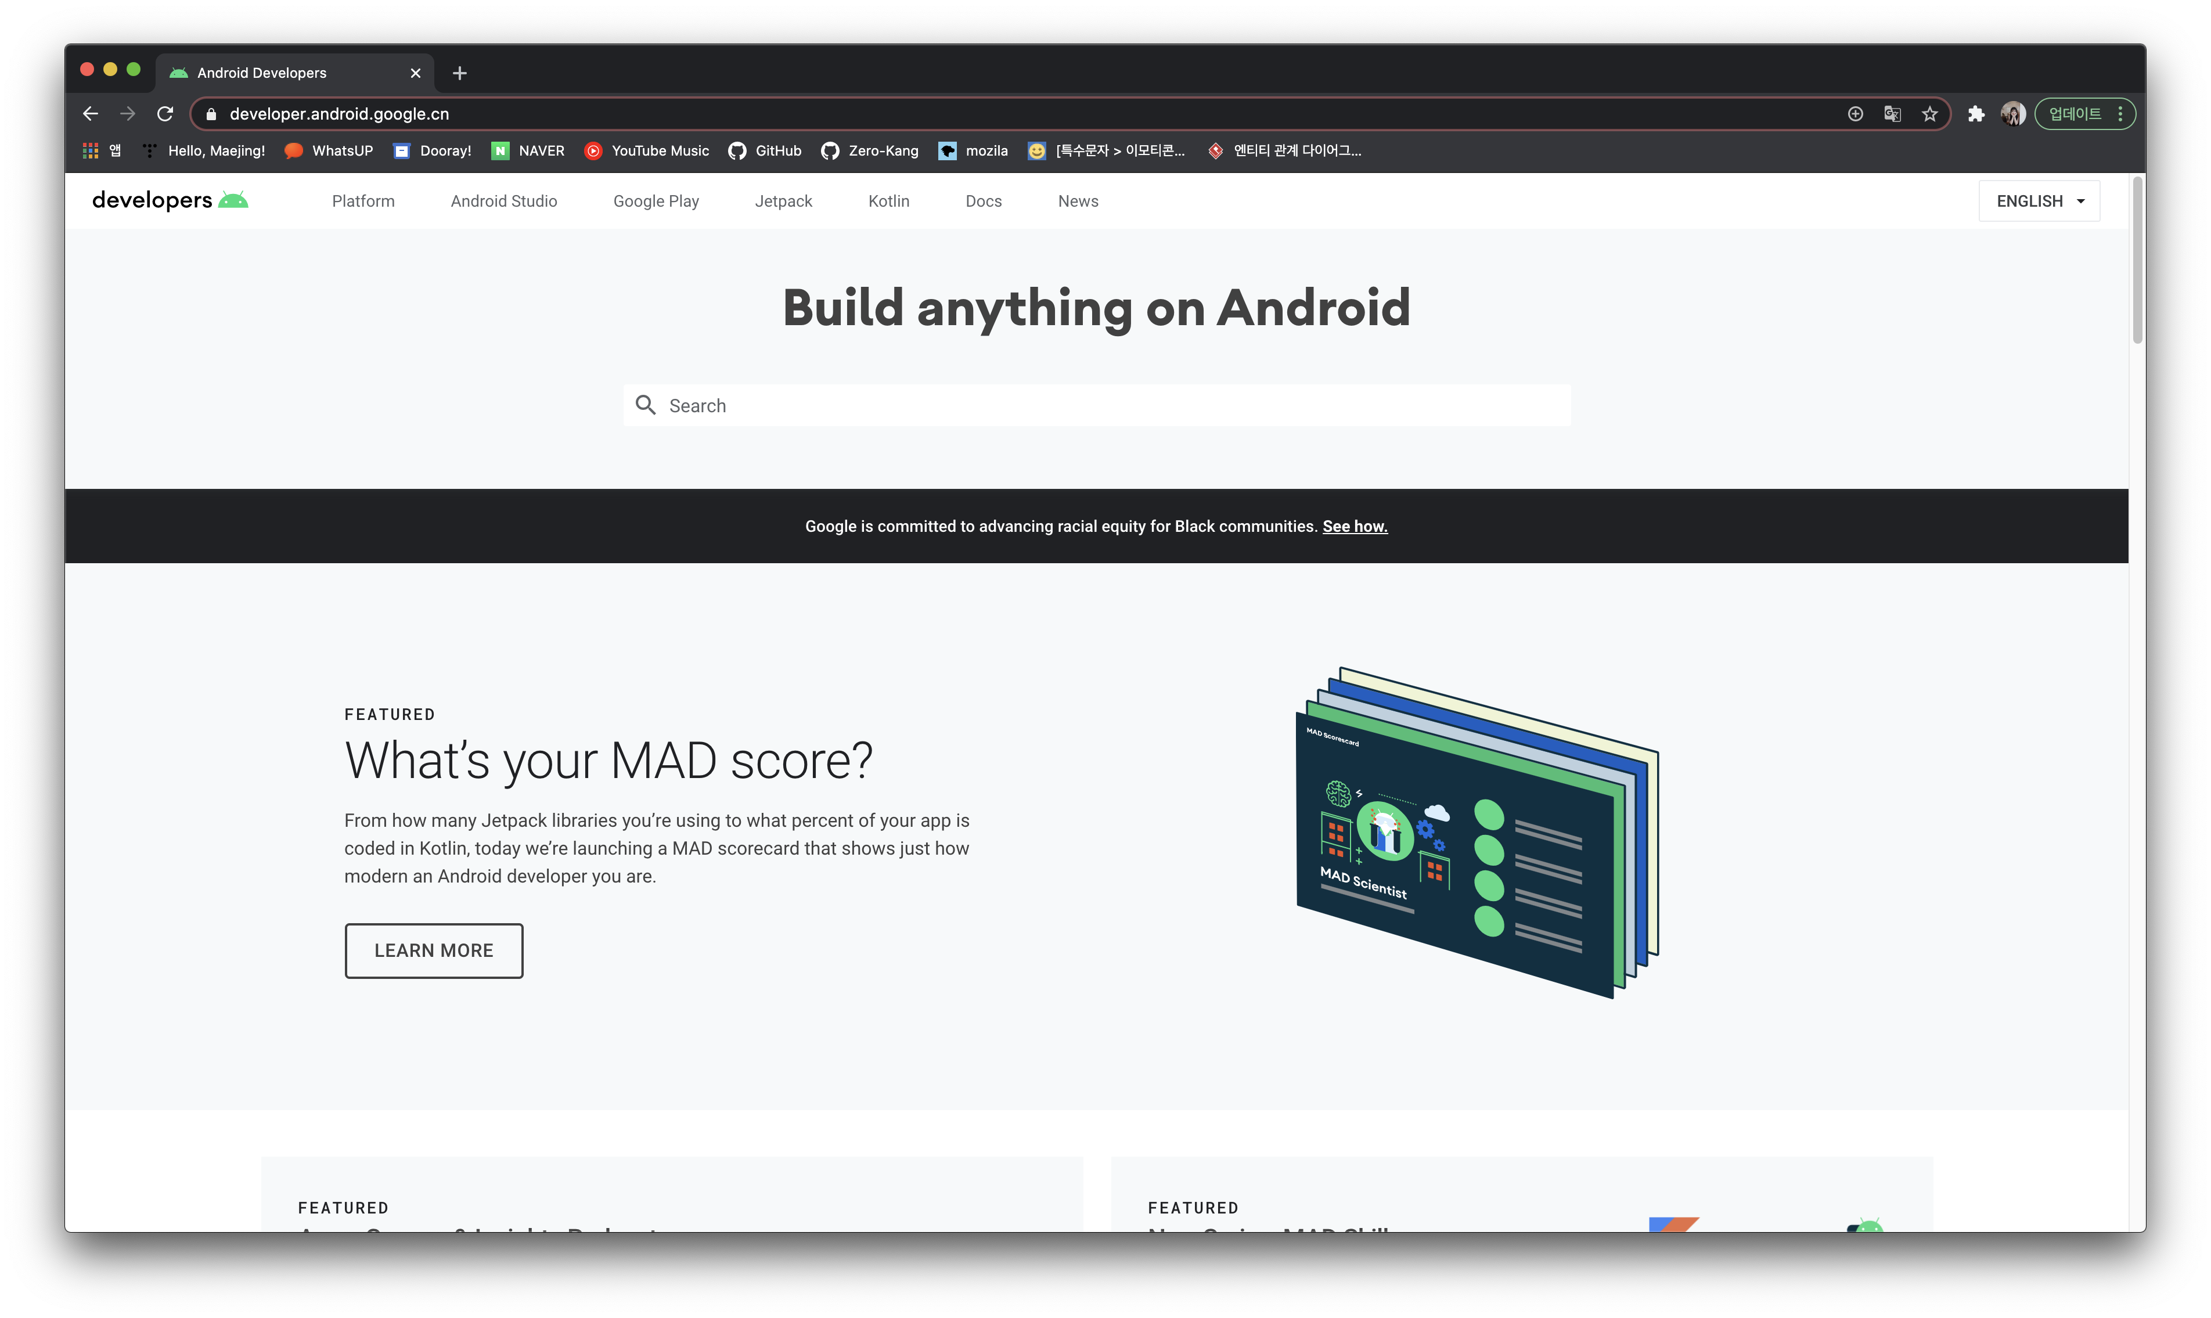Viewport: 2211px width, 1318px height.
Task: Click the profile avatar icon
Action: [x=2012, y=114]
